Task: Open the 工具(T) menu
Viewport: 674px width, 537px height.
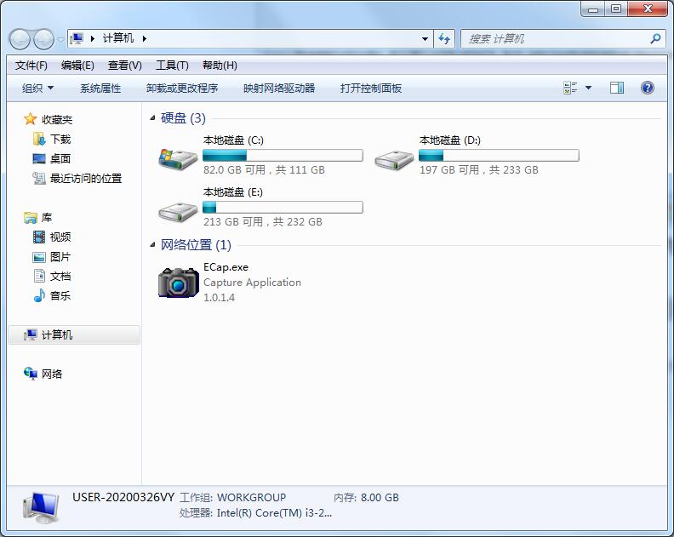Action: 171,66
